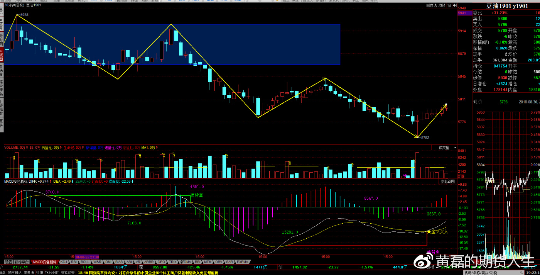Click the 窗 window button
The image size is (540, 275).
point(449,6)
